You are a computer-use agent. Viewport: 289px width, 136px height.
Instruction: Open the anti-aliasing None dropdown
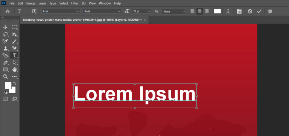click(173, 11)
